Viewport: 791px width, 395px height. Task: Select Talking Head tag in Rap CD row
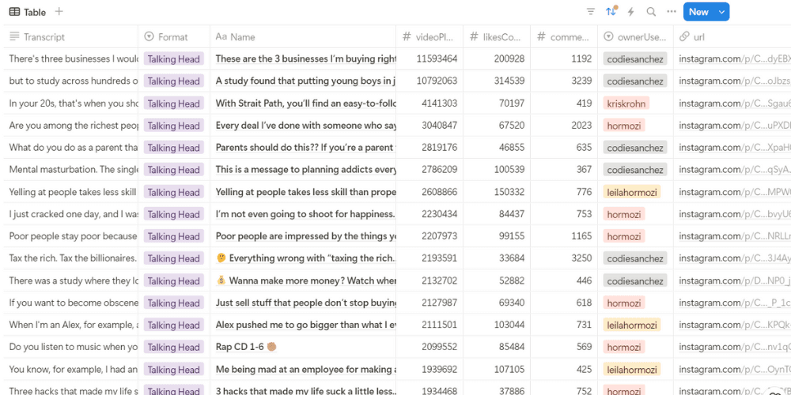(173, 347)
